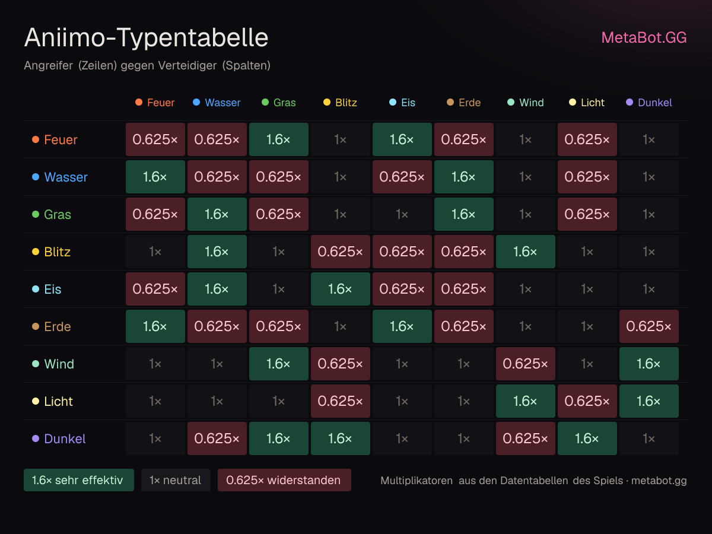Select the Blitz column header
The height and width of the screenshot is (534, 712).
click(340, 103)
